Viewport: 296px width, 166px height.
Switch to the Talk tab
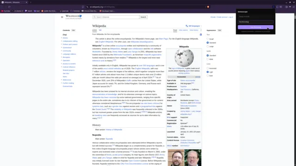click(x=100, y=30)
